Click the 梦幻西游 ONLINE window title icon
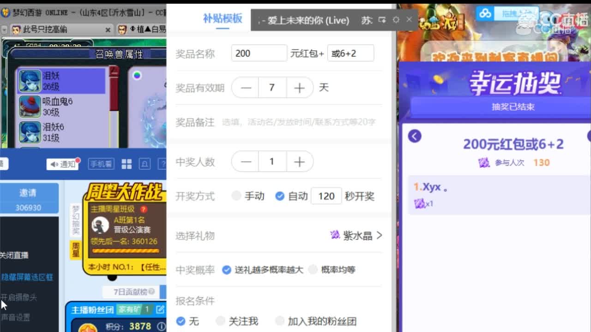This screenshot has height=332, width=591. click(x=5, y=13)
